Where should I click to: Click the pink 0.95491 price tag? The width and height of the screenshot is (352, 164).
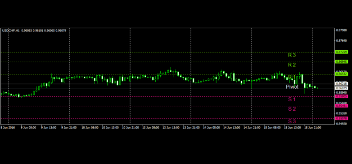coord(342,106)
